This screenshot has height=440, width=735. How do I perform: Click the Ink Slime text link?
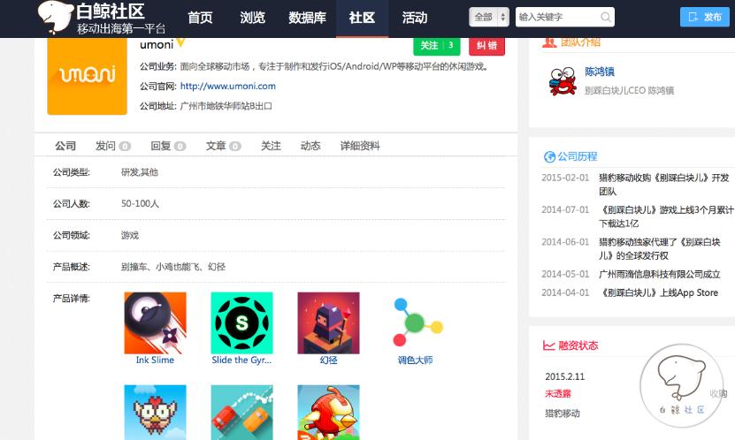click(x=155, y=360)
